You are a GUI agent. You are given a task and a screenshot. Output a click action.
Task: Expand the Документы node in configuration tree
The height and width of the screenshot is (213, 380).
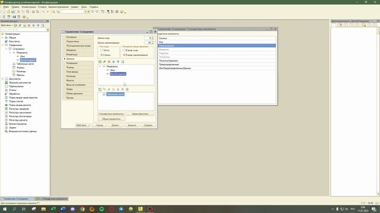tap(2, 79)
